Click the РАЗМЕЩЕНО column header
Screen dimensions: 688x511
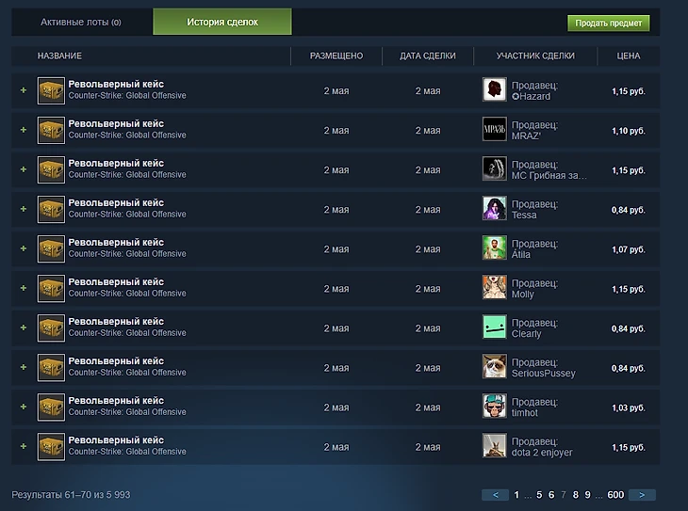pos(336,56)
